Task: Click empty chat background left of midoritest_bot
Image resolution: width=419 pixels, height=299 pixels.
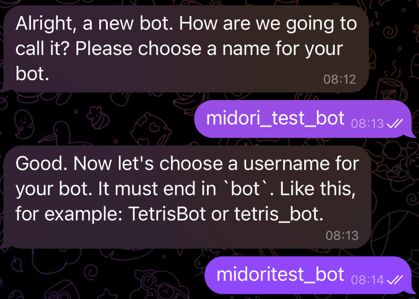Action: pos(100,274)
